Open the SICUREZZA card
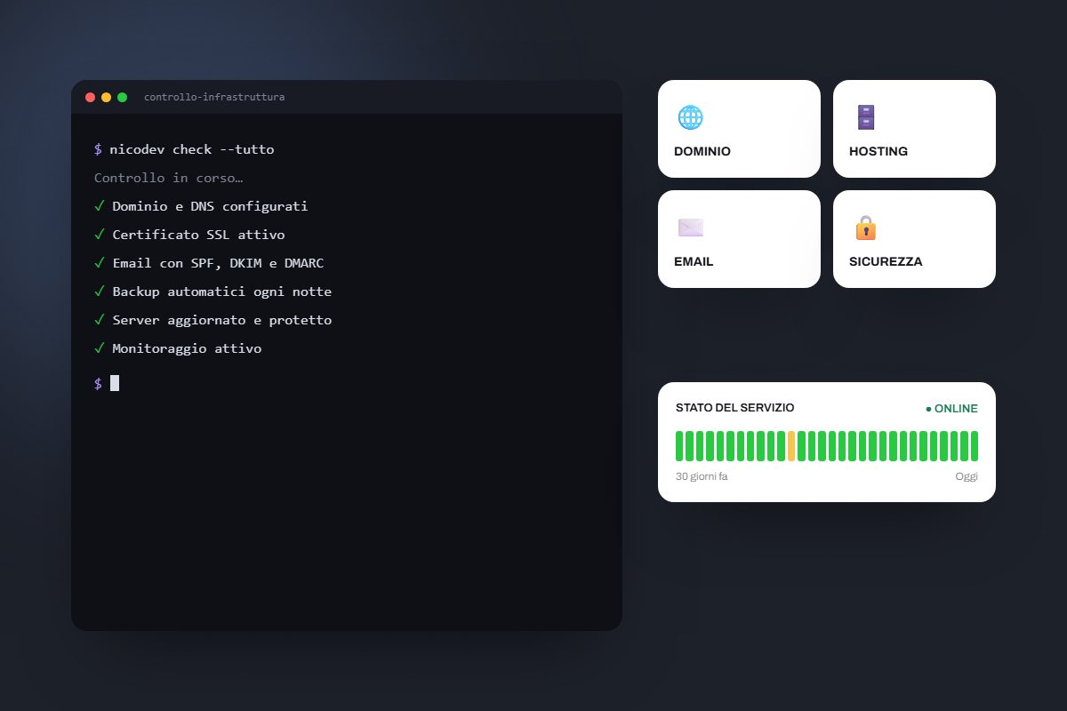Screen dimensions: 1067x711 (x=914, y=239)
